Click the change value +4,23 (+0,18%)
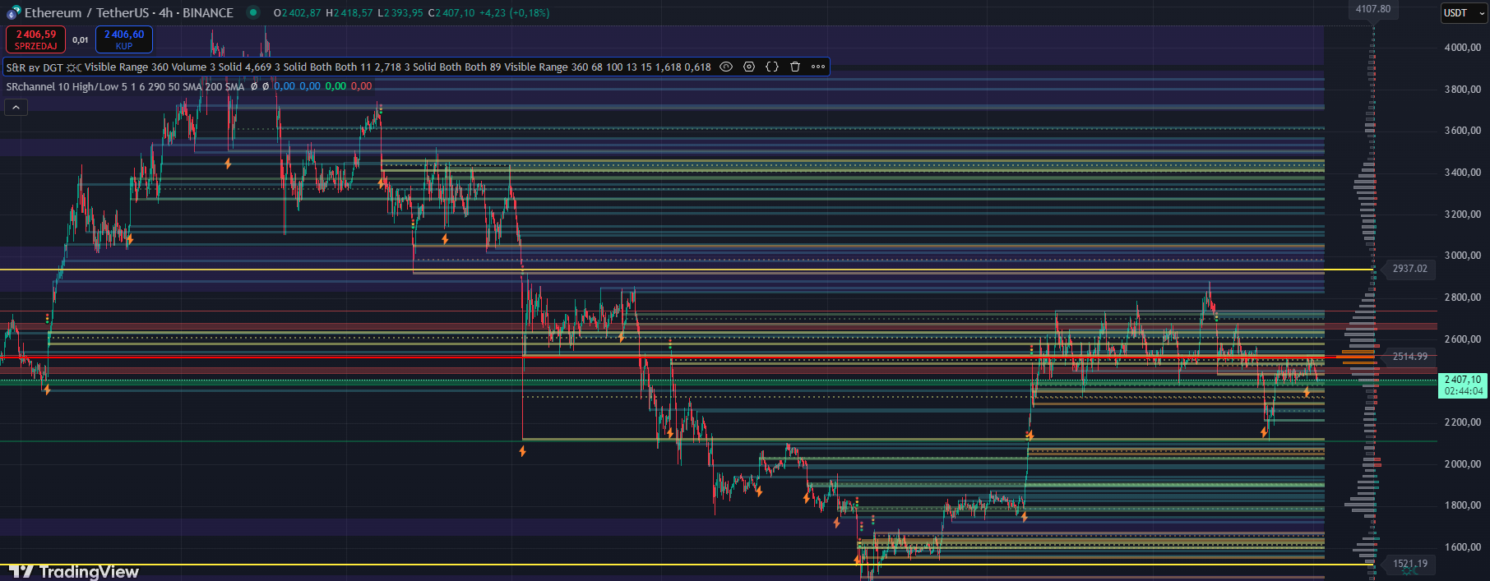1490x581 pixels. [x=515, y=12]
